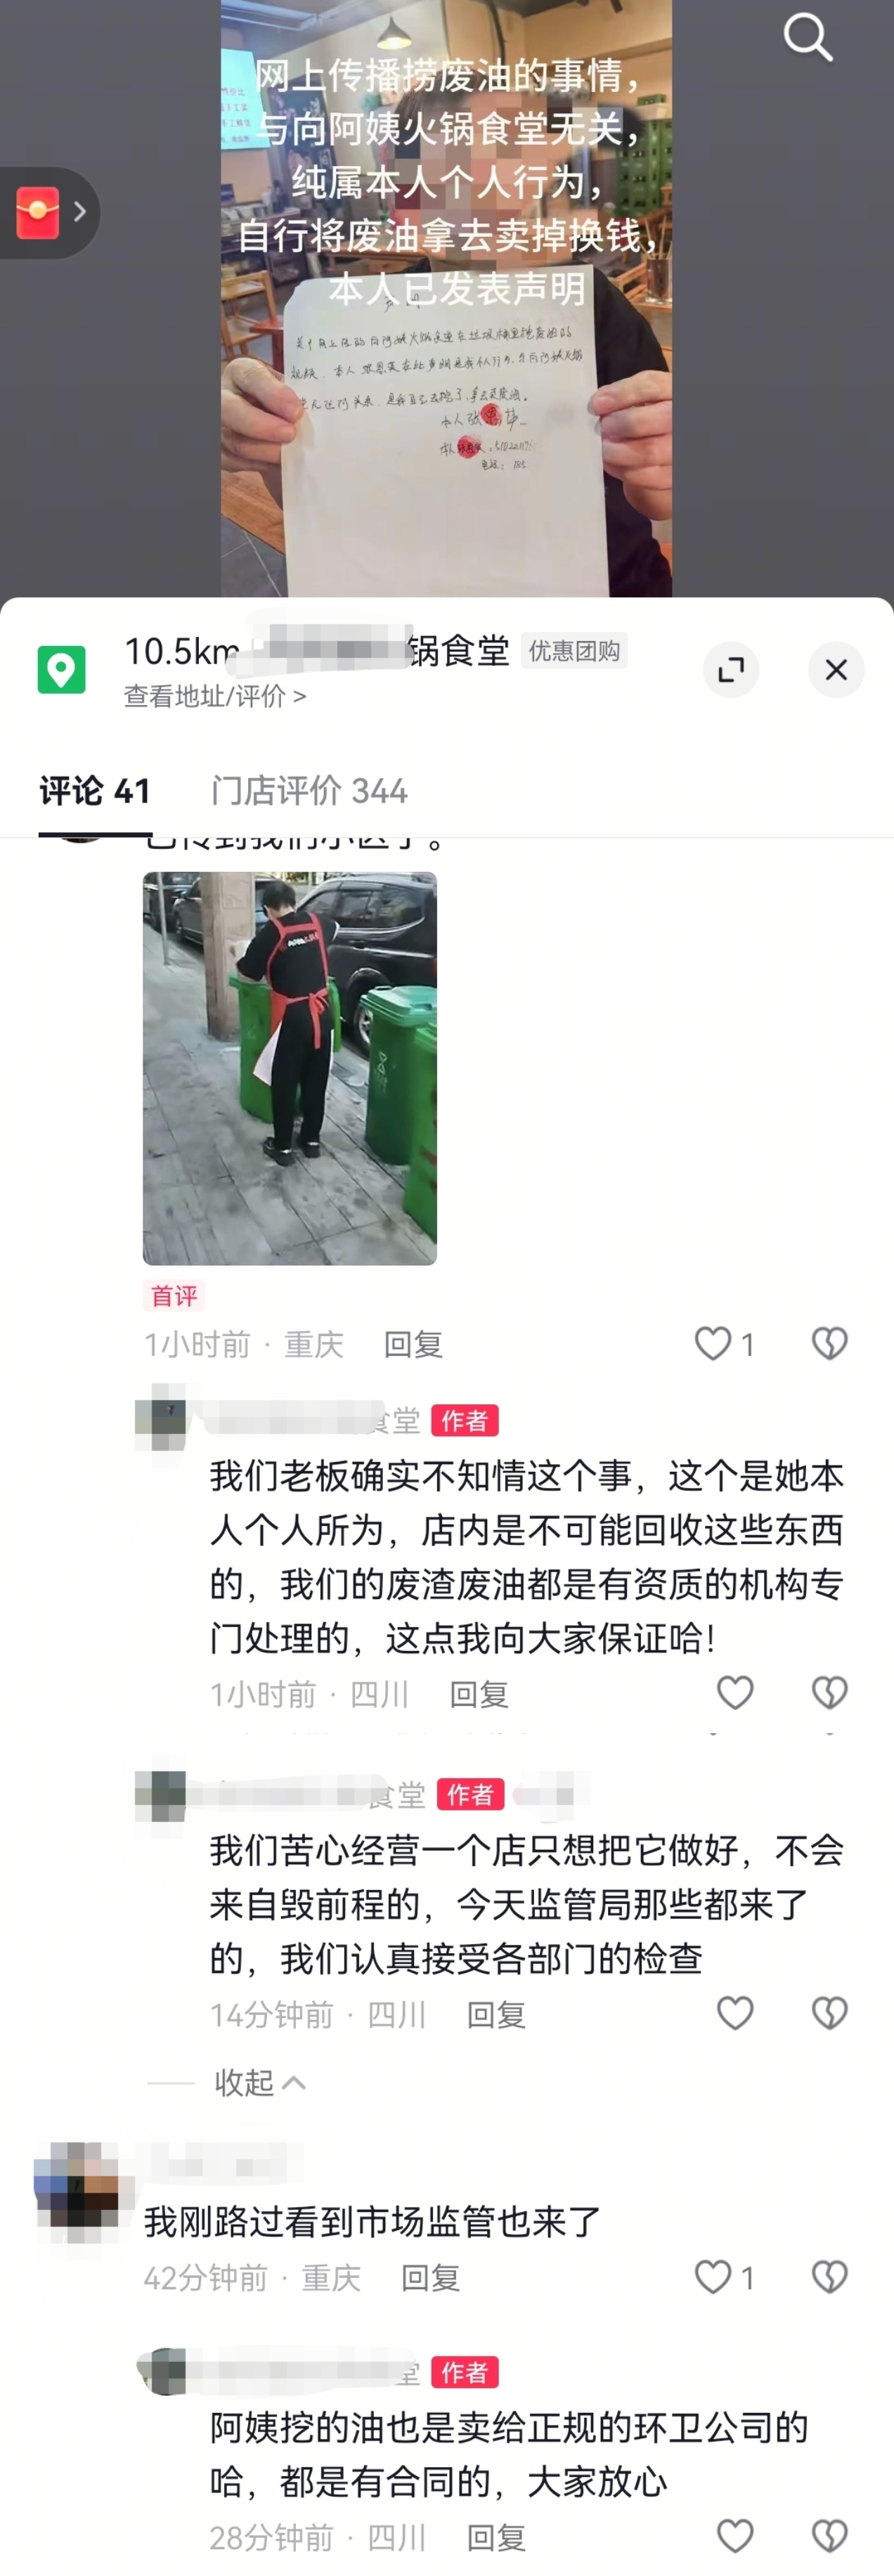The image size is (894, 2576).
Task: Expand the comment panel to full screen
Action: 731,669
